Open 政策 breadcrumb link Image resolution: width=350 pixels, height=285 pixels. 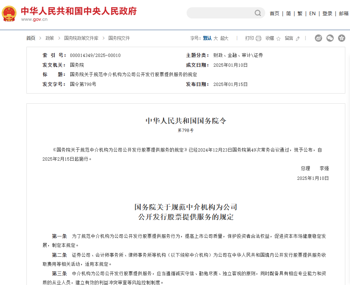pyautogui.click(x=50, y=38)
